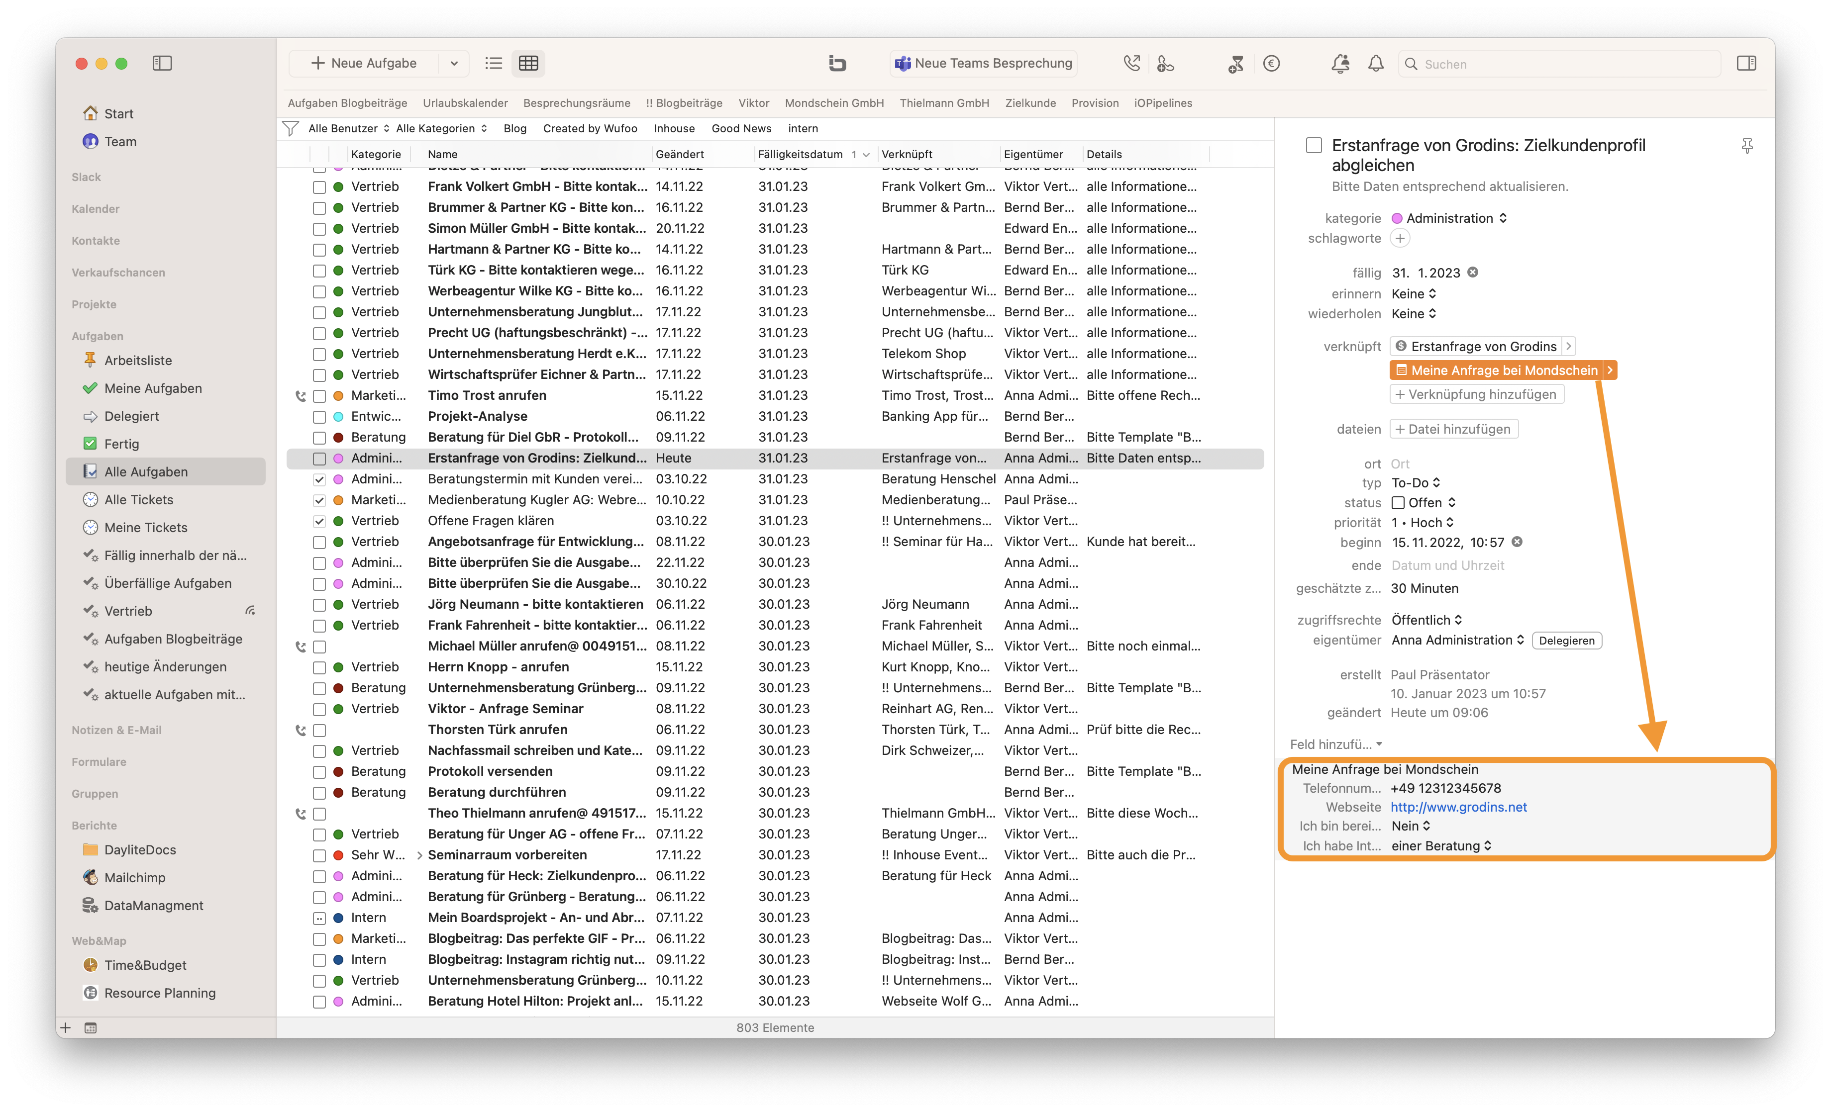Click the Suchen search field
Screen dimensions: 1831x1112
pyautogui.click(x=1559, y=64)
